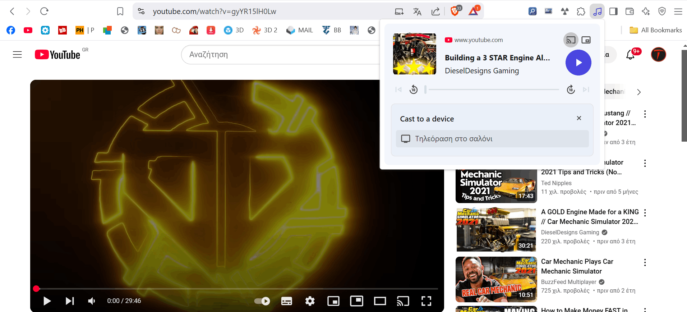Enter fullscreen in the video player
687x312 pixels.
click(426, 301)
